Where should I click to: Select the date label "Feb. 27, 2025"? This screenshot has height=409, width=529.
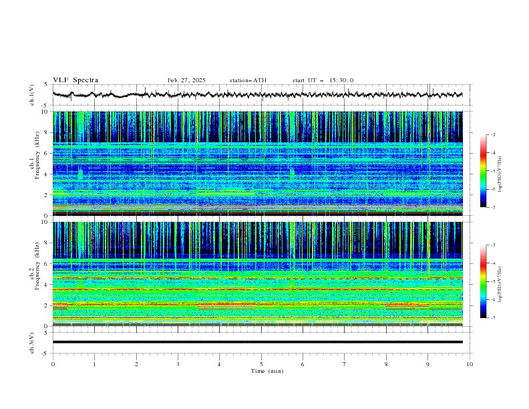coord(186,80)
